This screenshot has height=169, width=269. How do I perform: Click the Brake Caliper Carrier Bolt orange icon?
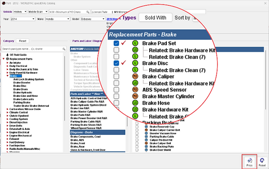pyautogui.click(x=146, y=130)
